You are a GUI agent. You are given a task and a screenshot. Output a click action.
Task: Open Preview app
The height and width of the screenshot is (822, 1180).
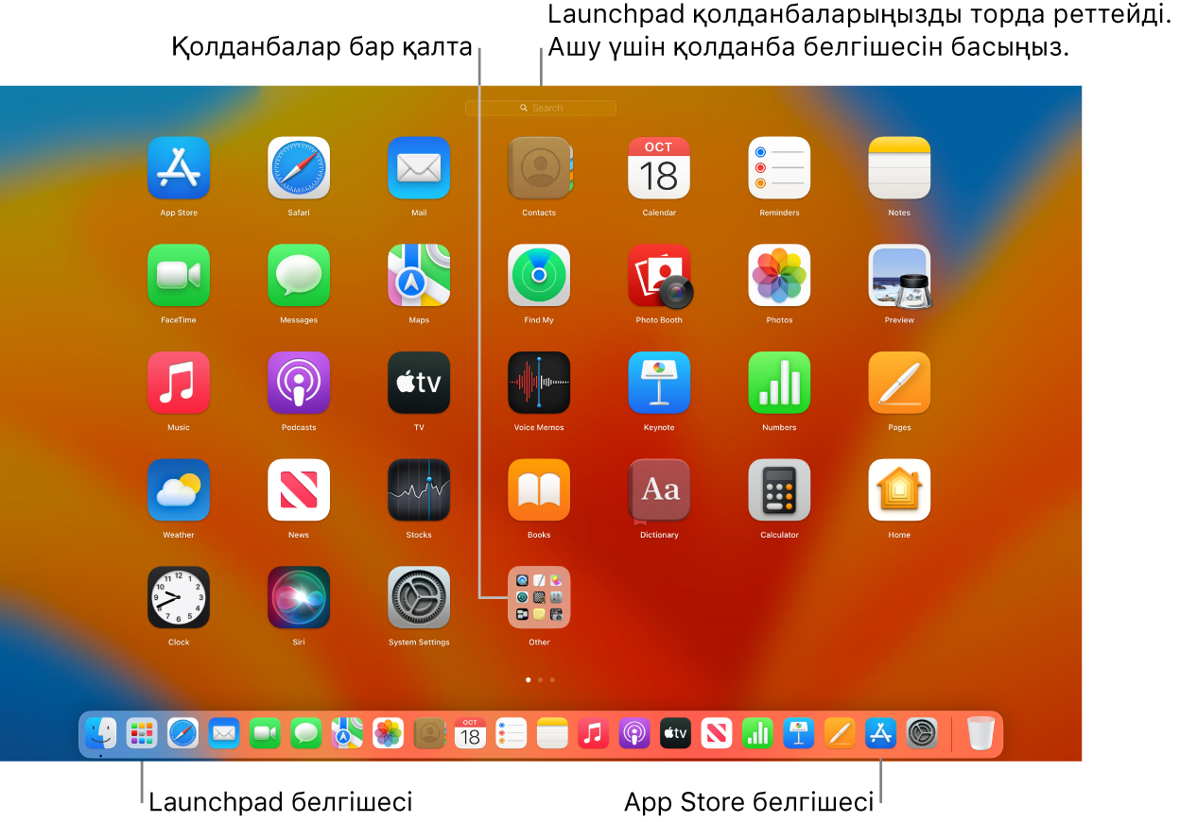coord(899,275)
